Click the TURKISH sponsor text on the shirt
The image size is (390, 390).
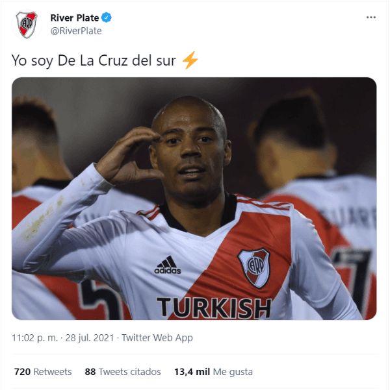coord(214,308)
